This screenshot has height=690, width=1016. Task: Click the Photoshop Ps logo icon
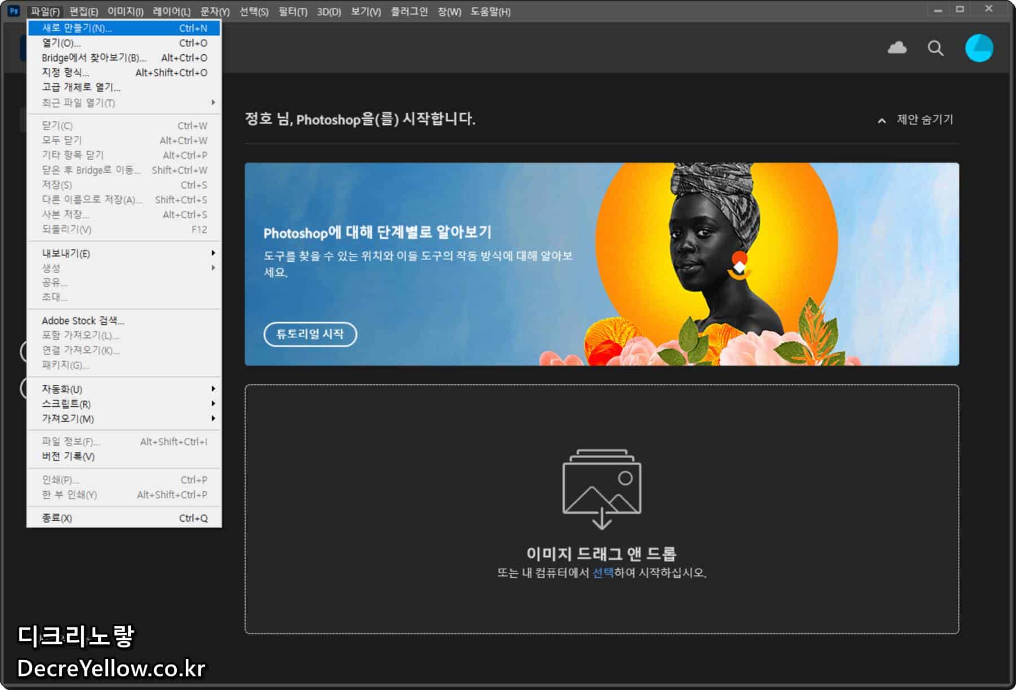(14, 11)
